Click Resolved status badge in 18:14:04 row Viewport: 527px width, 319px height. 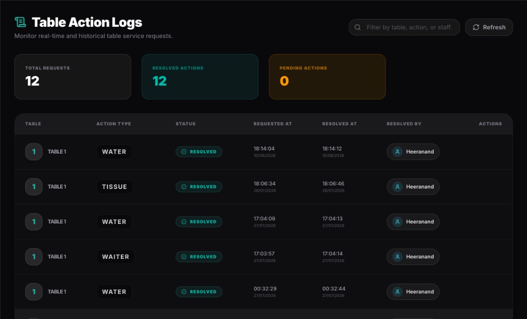(x=199, y=152)
